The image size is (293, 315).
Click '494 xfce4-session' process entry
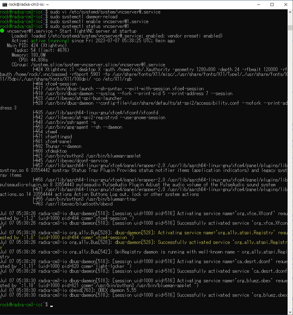[55, 84]
